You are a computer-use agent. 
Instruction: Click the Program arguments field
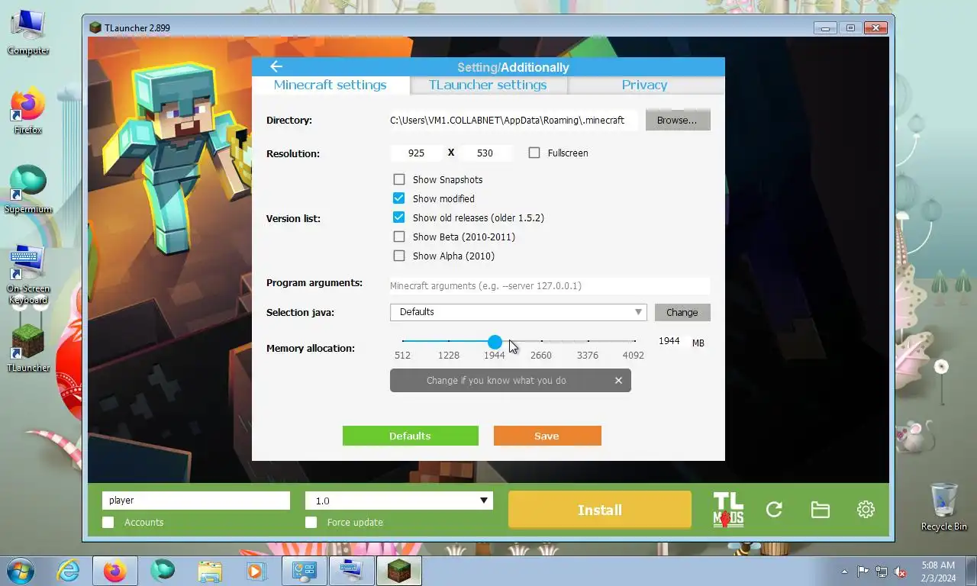point(550,285)
